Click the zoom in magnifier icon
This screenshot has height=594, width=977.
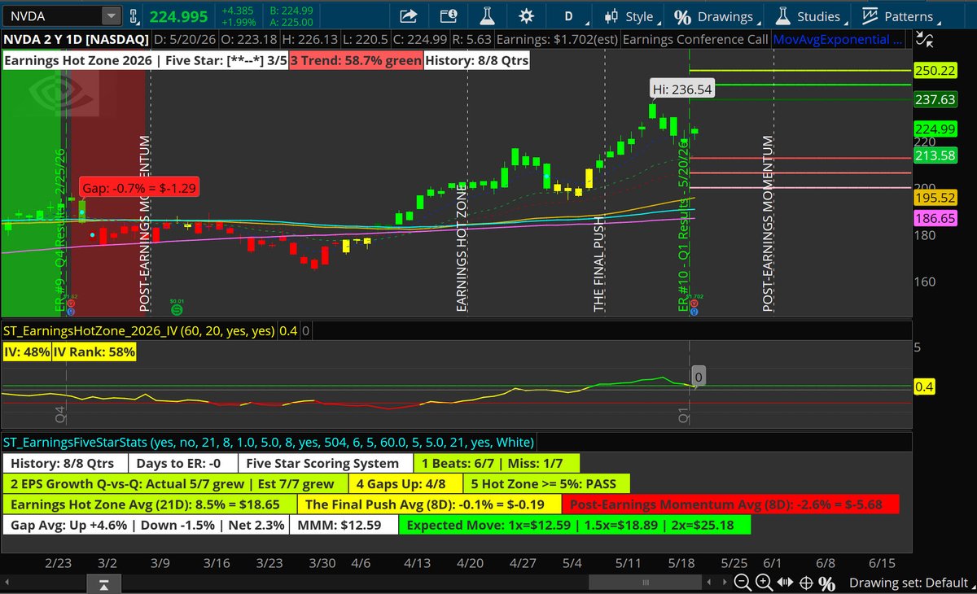[x=764, y=583]
